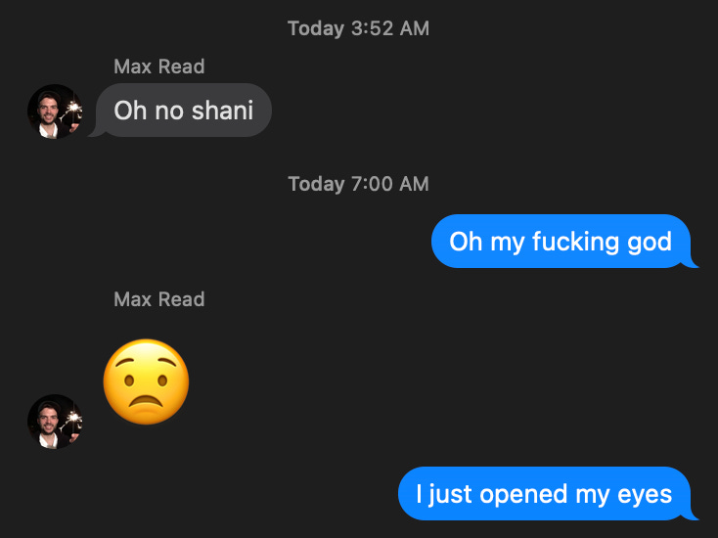Click the word "Oh" in the gray bubble
This screenshot has width=718, height=538.
130,111
